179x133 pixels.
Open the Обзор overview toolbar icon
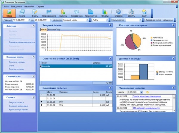point(9,13)
